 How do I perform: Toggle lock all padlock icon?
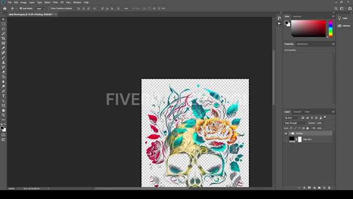(x=307, y=128)
